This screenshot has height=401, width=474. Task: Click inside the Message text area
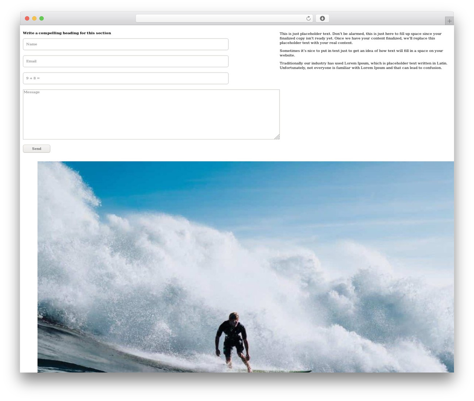pos(151,114)
